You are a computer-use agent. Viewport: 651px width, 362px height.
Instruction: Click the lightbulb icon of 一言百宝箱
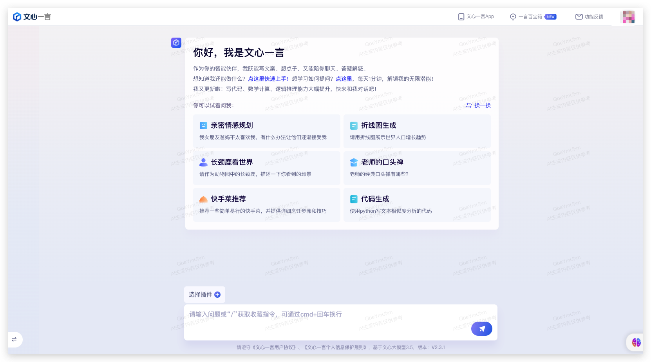click(x=513, y=17)
